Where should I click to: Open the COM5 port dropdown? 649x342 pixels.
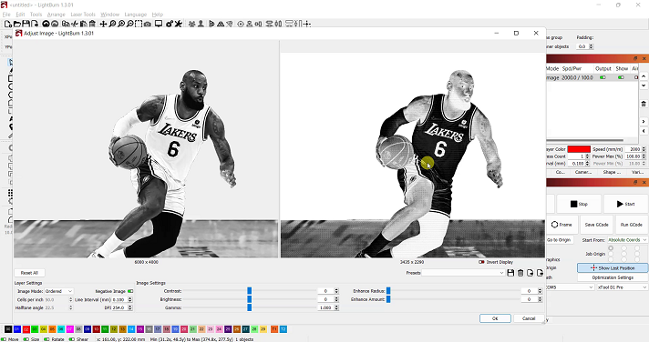(x=570, y=287)
